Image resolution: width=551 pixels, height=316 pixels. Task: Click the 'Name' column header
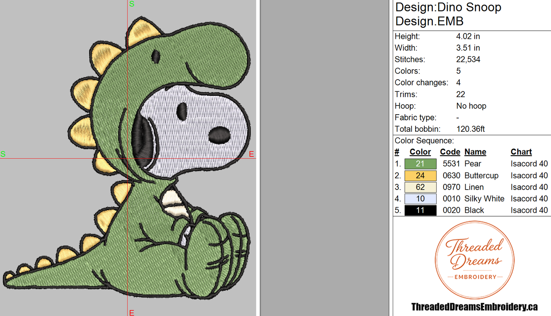[x=475, y=152]
